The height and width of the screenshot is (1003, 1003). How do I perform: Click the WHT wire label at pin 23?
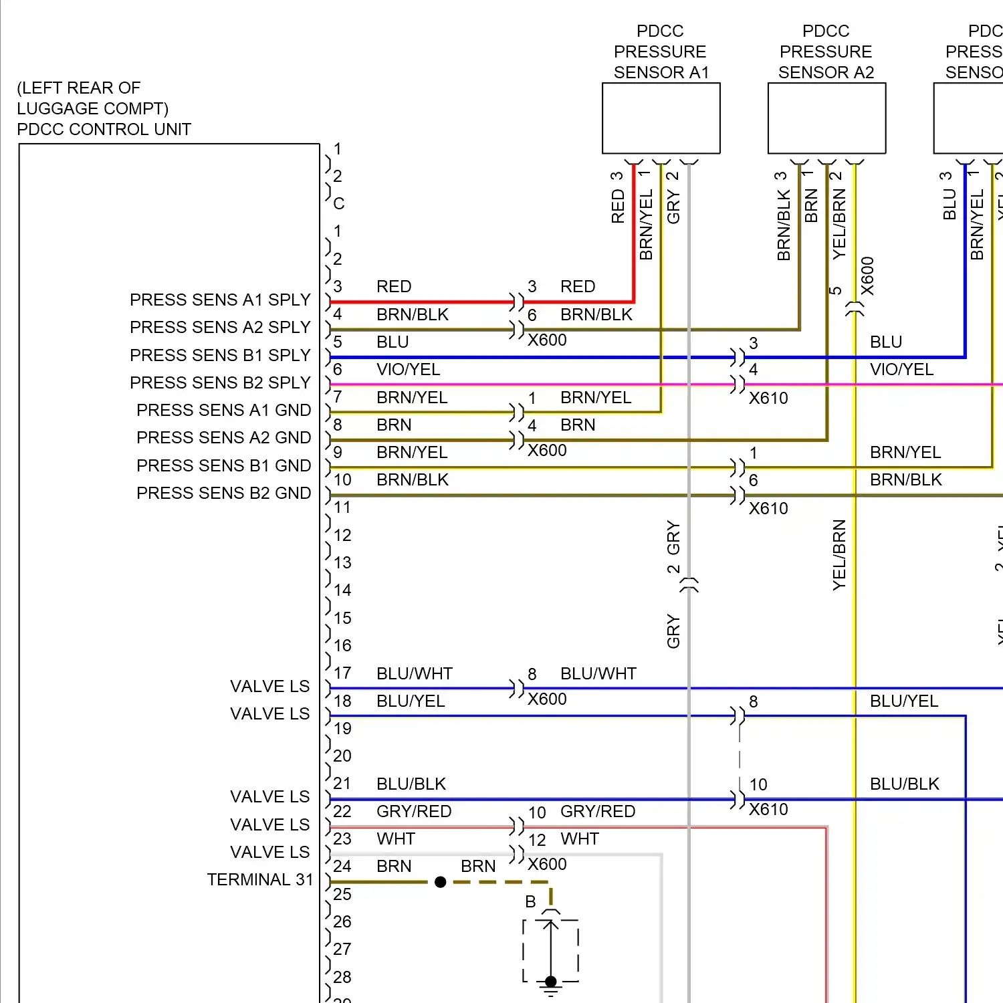tap(396, 839)
